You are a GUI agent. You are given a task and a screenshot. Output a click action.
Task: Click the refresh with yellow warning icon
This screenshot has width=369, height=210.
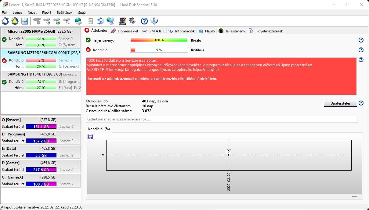pos(15,21)
